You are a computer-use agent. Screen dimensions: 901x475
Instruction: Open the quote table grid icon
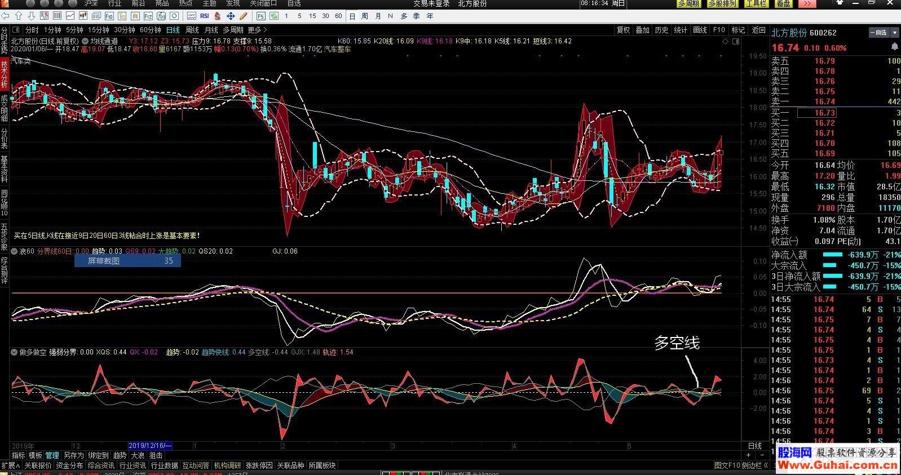(57, 16)
